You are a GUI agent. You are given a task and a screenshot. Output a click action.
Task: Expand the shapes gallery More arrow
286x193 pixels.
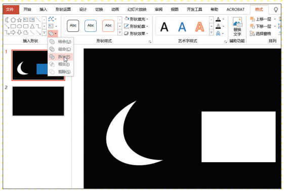(x=44, y=33)
